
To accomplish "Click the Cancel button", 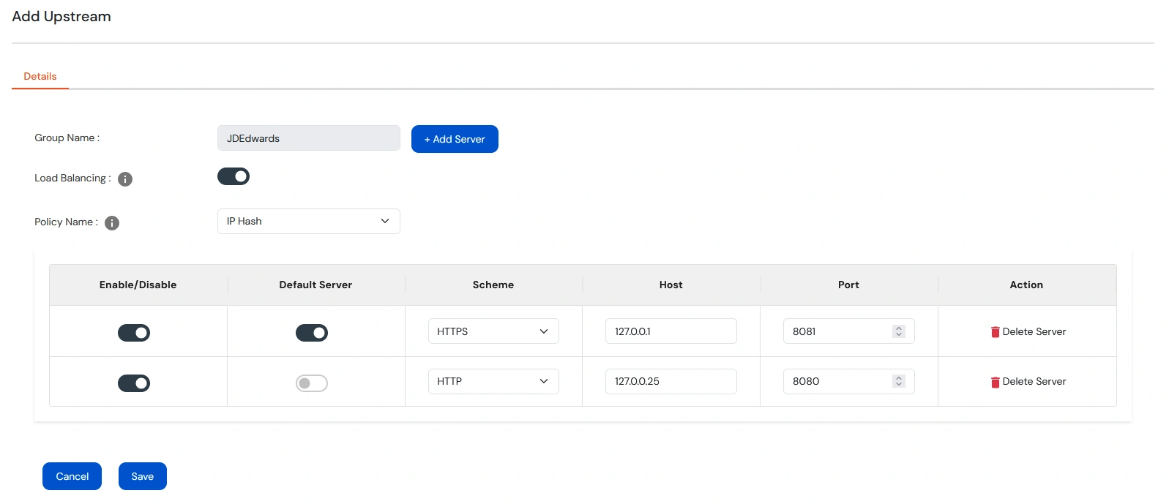I will click(72, 476).
